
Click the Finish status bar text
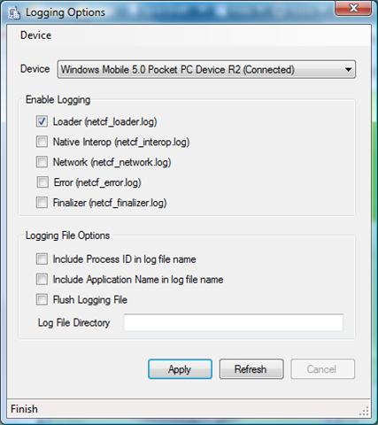click(24, 409)
